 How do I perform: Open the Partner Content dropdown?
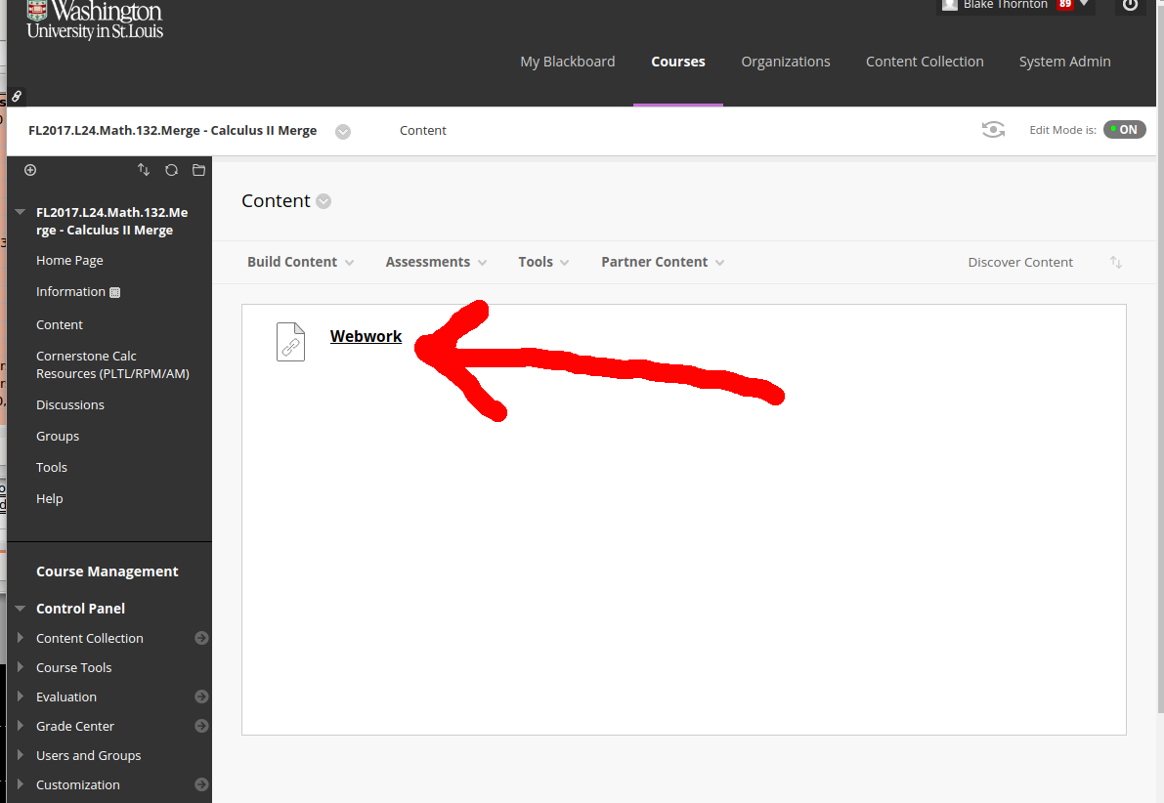point(663,262)
